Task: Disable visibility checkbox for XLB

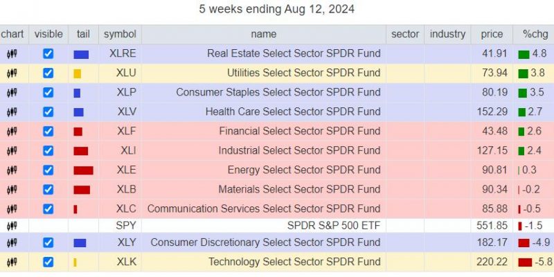Action: click(x=48, y=190)
